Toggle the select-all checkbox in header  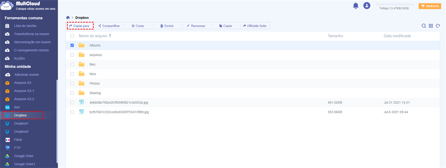pyautogui.click(x=72, y=36)
